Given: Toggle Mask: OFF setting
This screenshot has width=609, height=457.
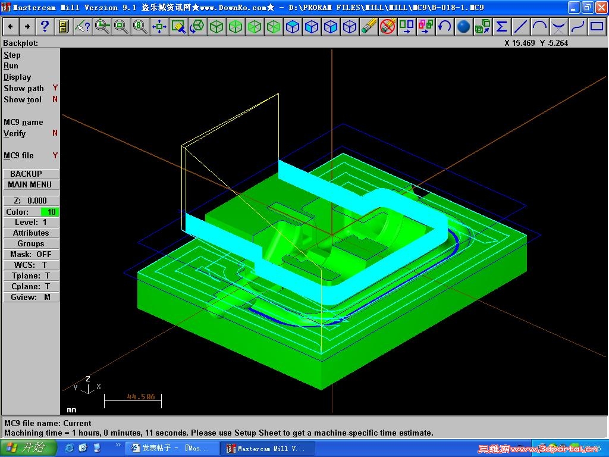Looking at the screenshot, I should pyautogui.click(x=31, y=254).
